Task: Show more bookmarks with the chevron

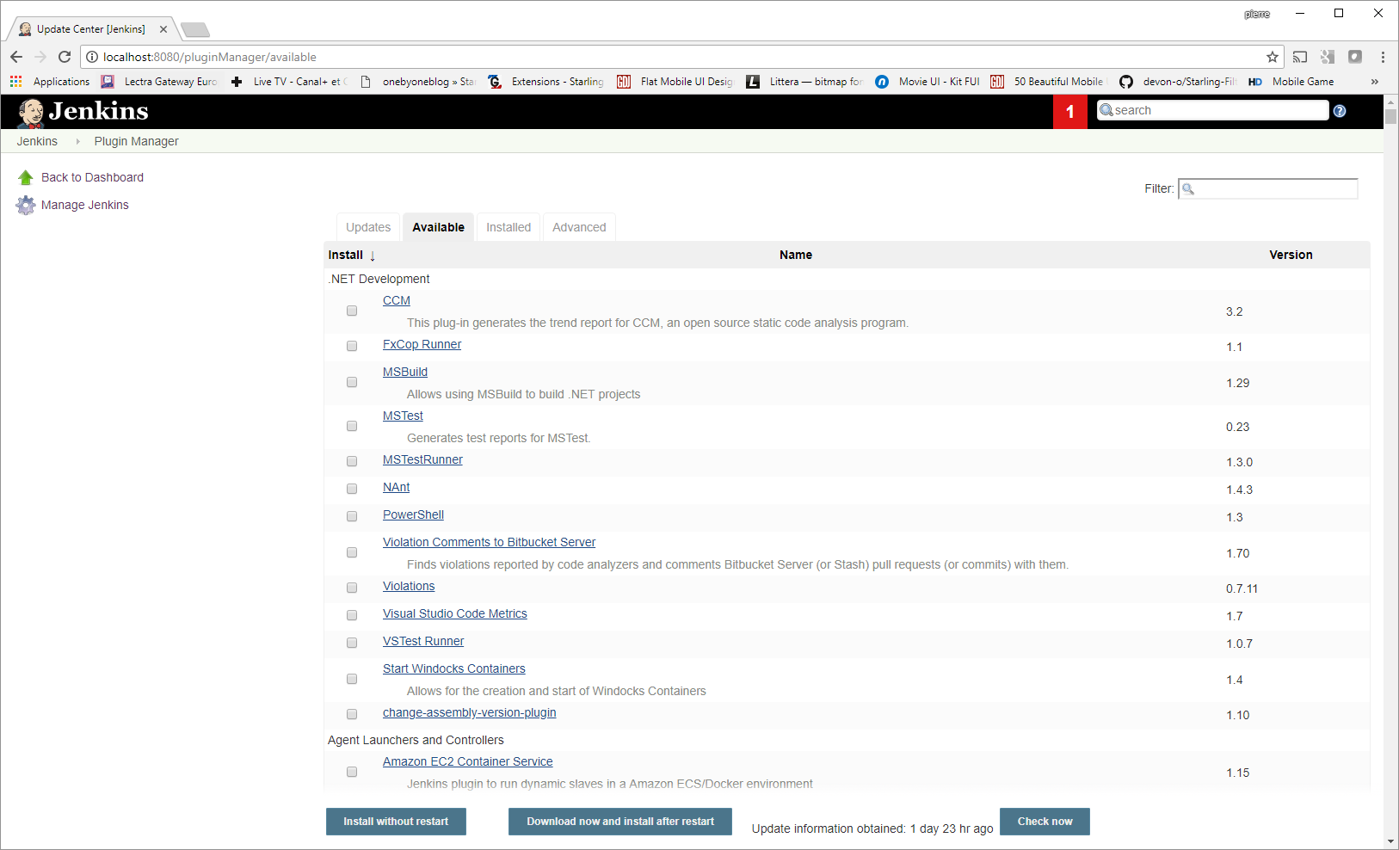Action: (1374, 82)
